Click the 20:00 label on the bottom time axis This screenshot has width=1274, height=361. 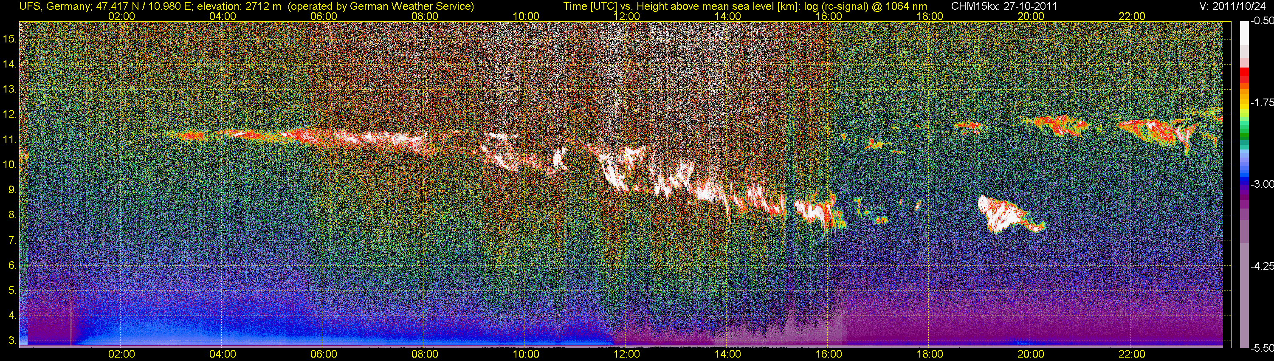1031,354
